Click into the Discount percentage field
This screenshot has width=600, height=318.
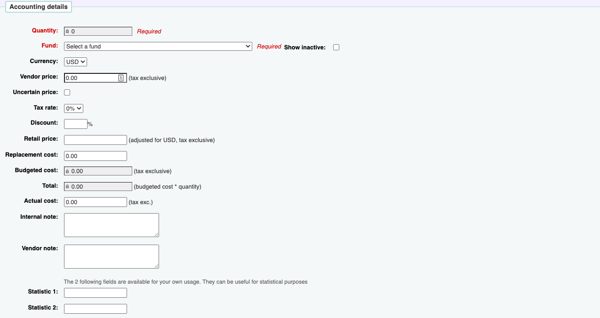coord(75,124)
